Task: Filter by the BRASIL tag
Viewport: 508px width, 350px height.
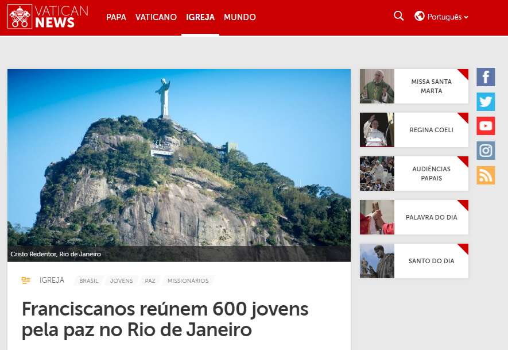Action: pos(88,280)
